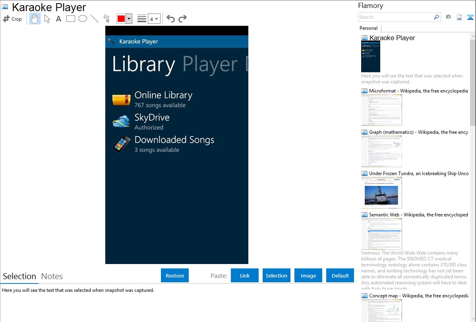Click the Flamory search field
This screenshot has width=476, height=322.
pos(395,17)
